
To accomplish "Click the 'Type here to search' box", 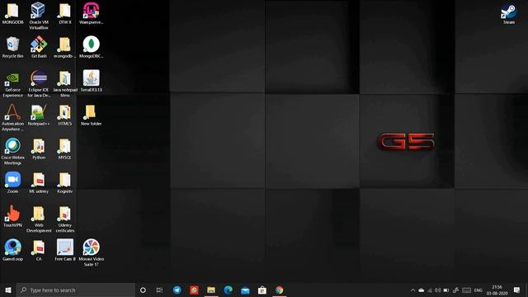I will pyautogui.click(x=75, y=290).
